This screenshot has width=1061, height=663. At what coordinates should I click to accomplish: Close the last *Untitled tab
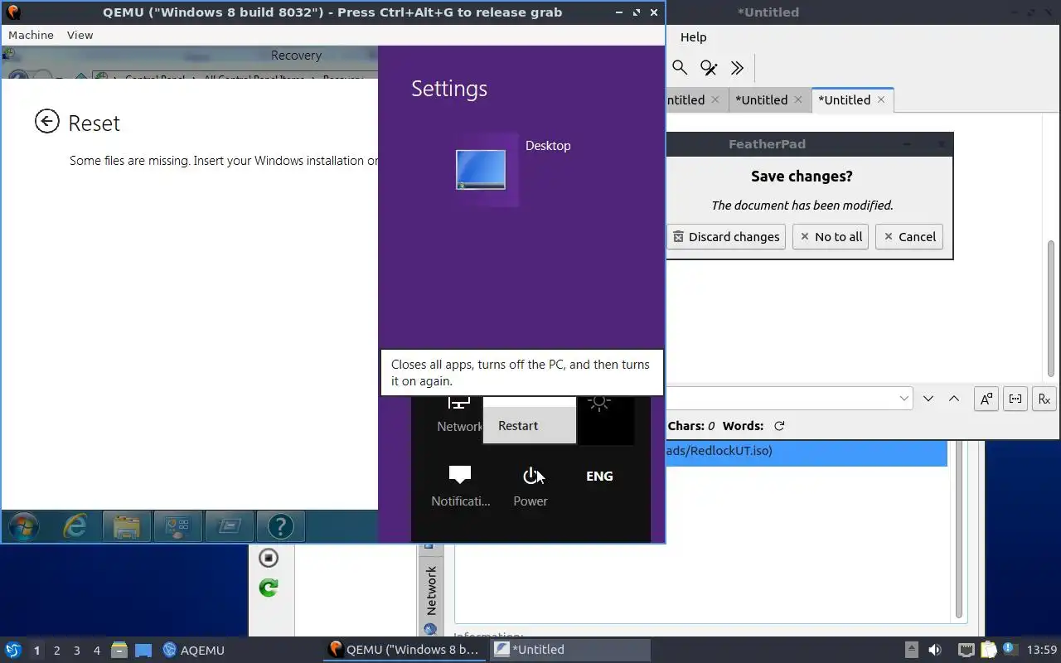tap(881, 99)
